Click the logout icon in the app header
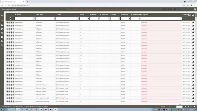This screenshot has width=197, height=111. 195,9
